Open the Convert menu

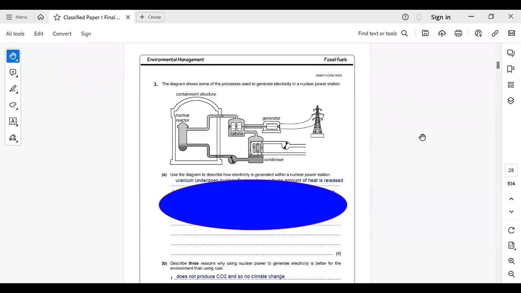tap(62, 34)
